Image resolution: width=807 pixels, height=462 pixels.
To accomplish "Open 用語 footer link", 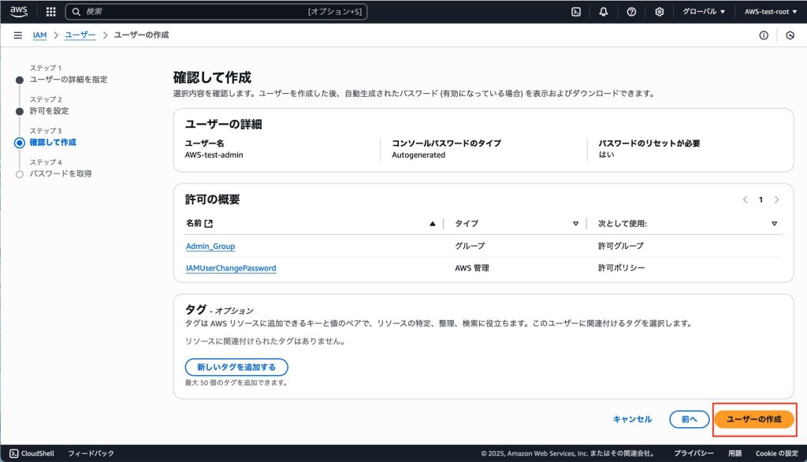I will (x=735, y=453).
